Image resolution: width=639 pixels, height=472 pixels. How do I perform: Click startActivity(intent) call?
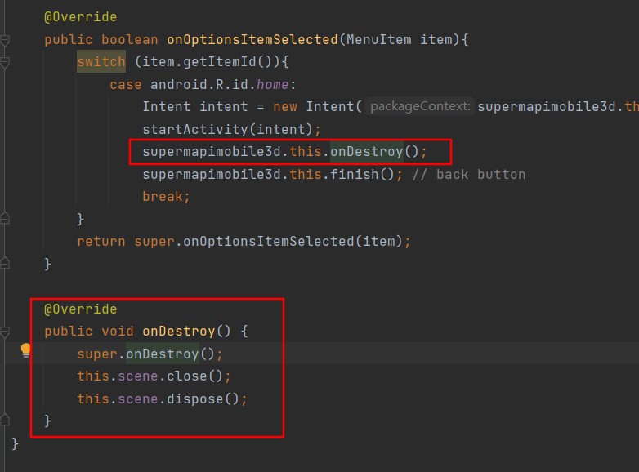tap(227, 129)
